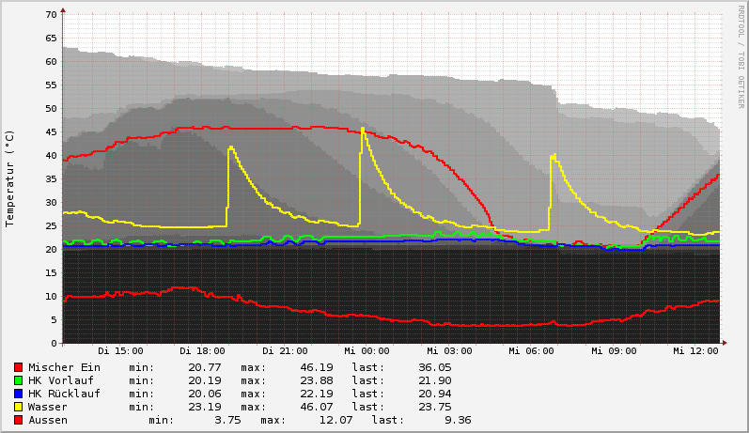Select the Mi 06:00 time axis label
Screen dimensions: 749x433
531,351
